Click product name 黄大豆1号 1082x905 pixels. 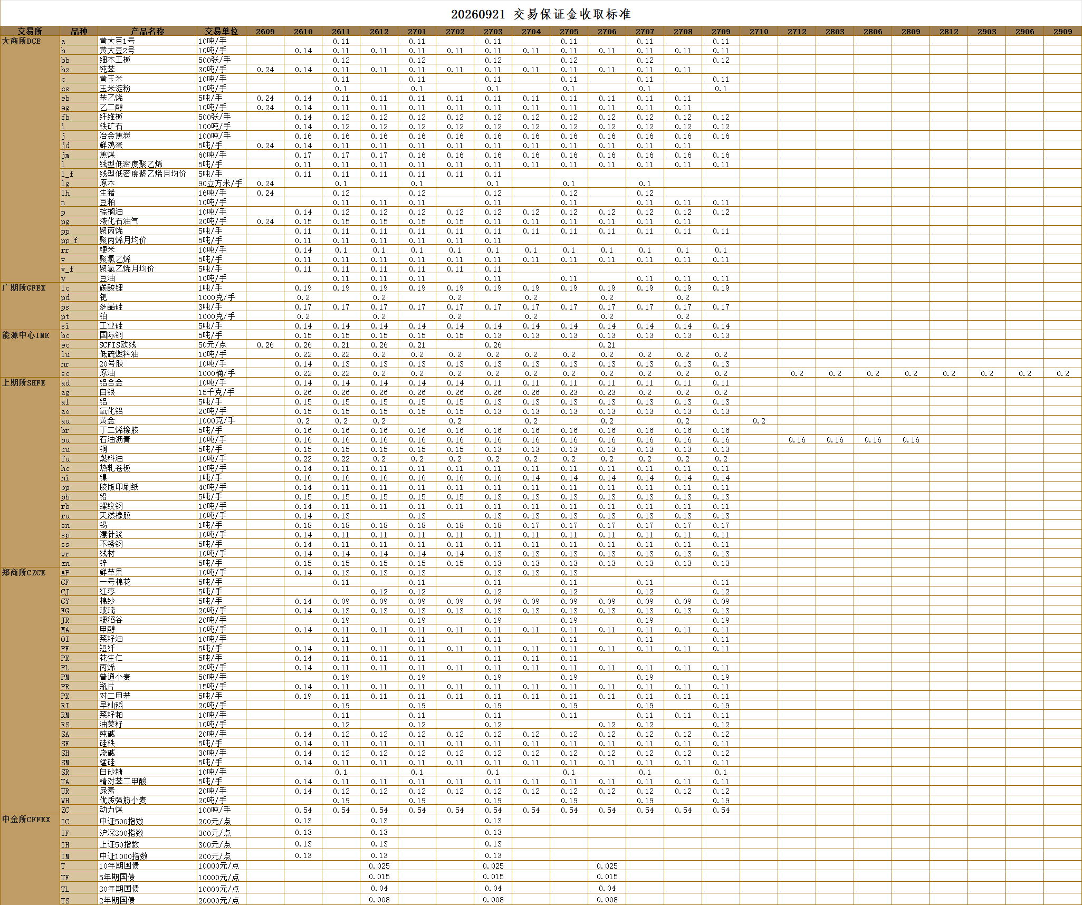[117, 41]
